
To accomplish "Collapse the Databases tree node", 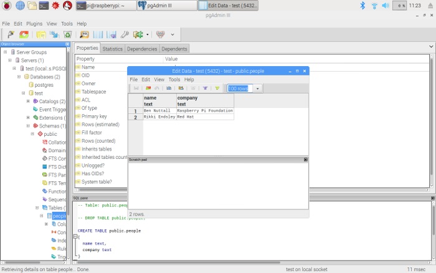I will 19,77.
